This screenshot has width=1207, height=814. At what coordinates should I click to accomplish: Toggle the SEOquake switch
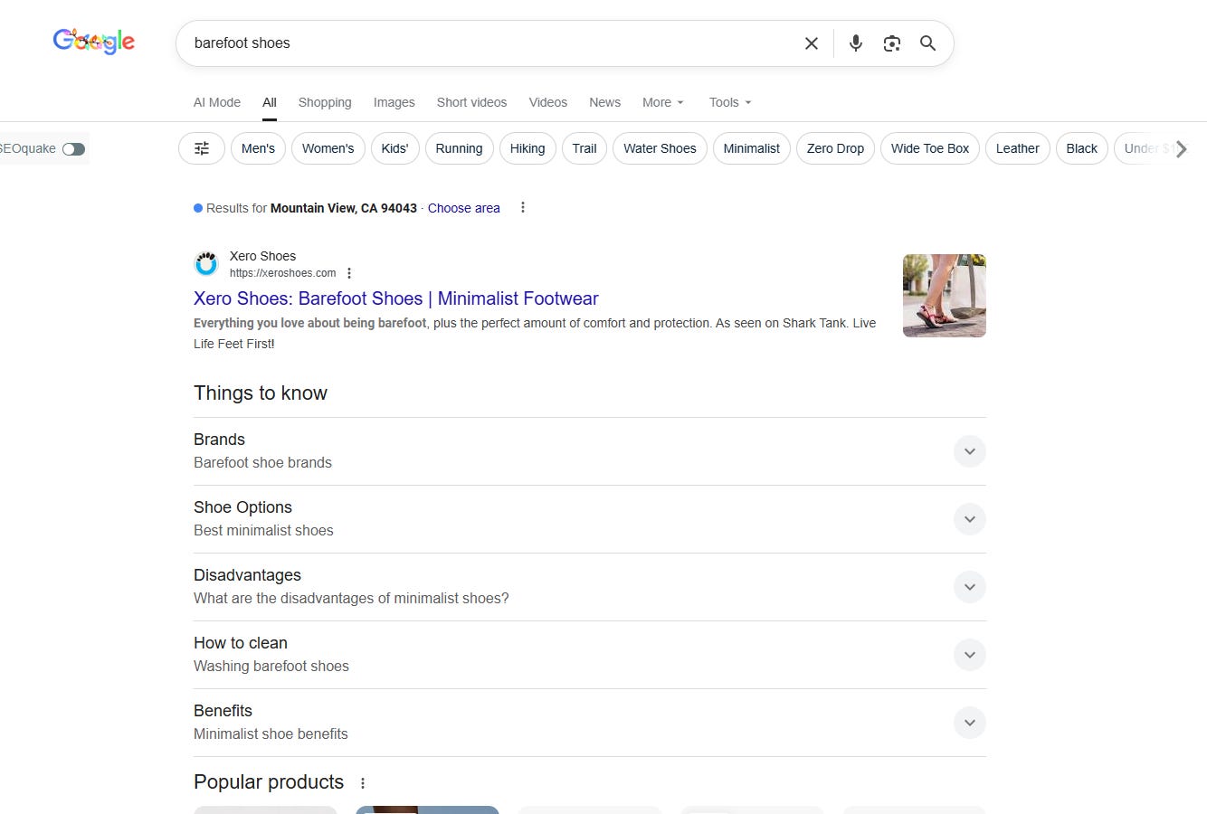(74, 149)
